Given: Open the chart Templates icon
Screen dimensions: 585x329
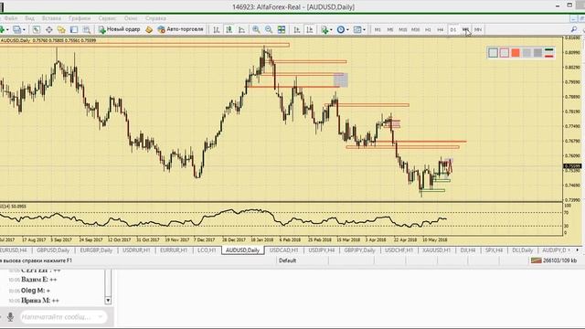Looking at the screenshot, I should (x=357, y=29).
